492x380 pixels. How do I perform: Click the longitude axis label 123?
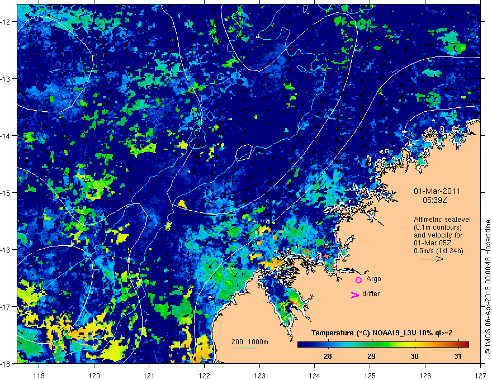point(259,376)
